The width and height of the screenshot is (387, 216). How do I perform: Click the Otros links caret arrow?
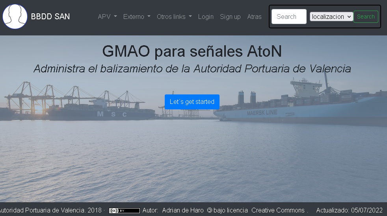(190, 17)
